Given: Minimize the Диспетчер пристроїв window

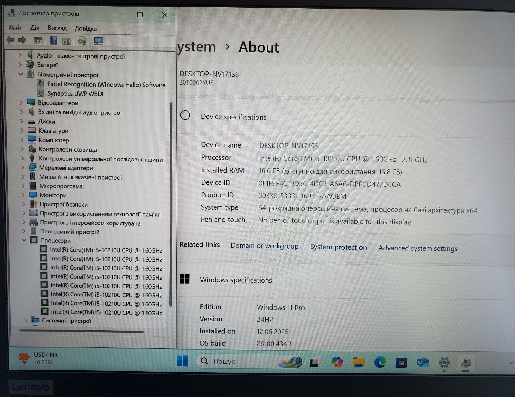Looking at the screenshot, I should pos(116,14).
